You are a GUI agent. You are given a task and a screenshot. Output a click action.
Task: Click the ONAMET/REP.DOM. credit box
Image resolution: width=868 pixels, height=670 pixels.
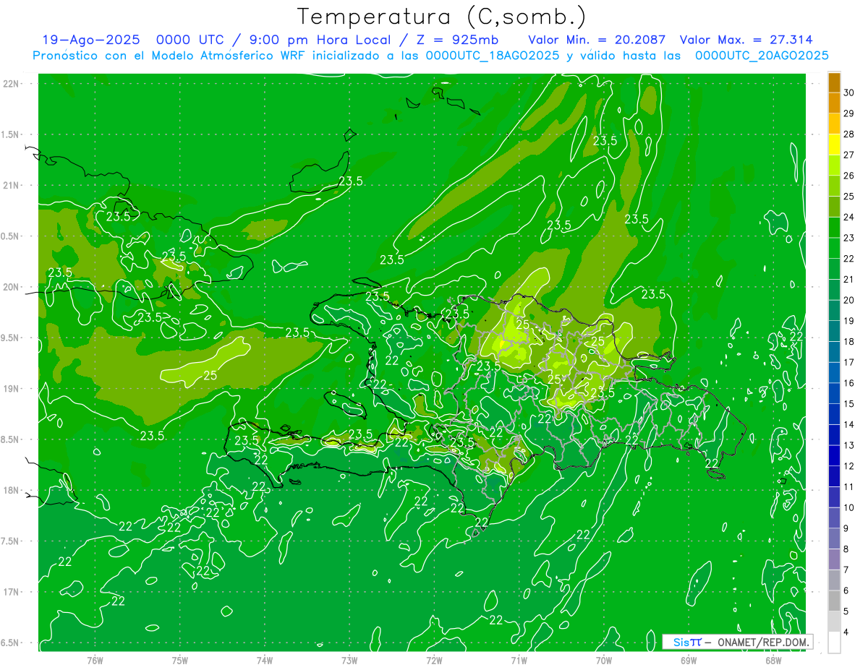[x=737, y=642]
